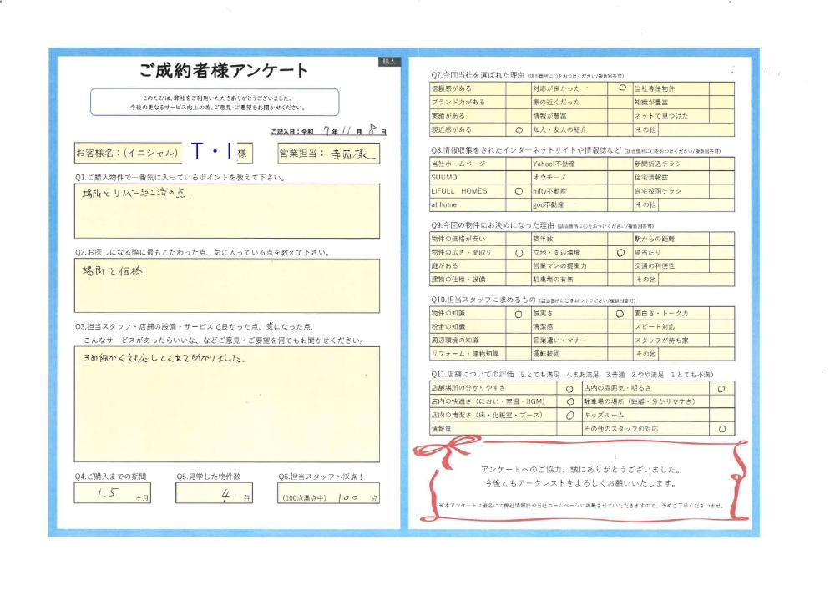Image resolution: width=835 pixels, height=590 pixels.
Task: Click the 営業担当 sales rep name field
Action: [x=331, y=153]
